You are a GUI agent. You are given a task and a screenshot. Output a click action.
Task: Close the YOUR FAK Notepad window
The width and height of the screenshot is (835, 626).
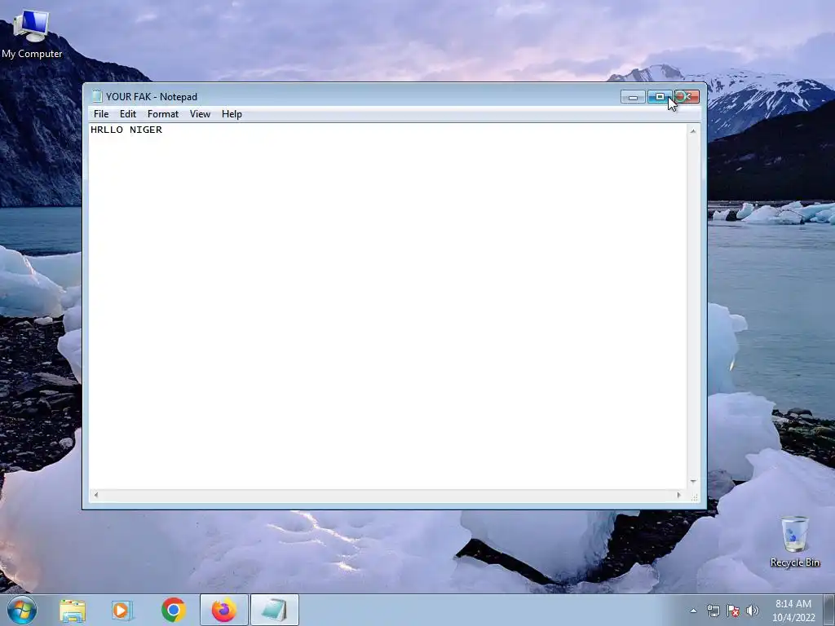pyautogui.click(x=687, y=97)
